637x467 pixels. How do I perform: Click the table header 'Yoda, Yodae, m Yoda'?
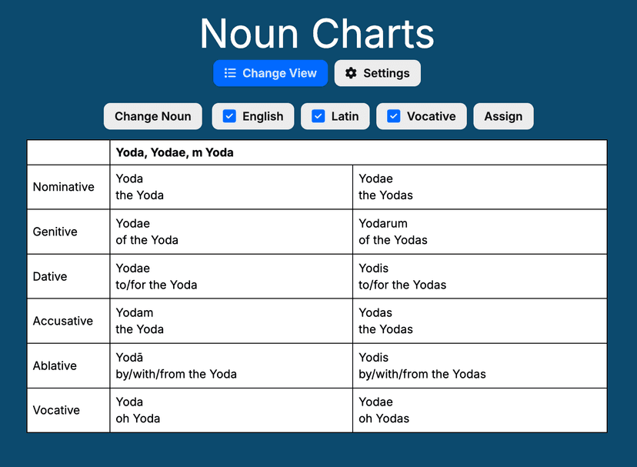coord(175,152)
